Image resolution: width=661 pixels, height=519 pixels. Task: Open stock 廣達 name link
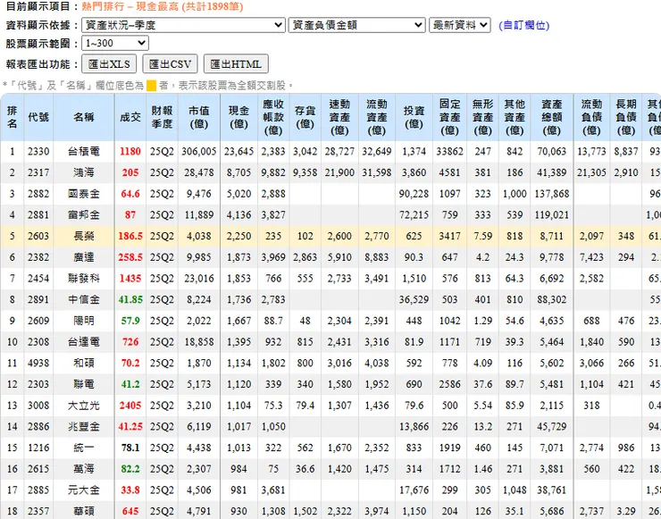[x=84, y=257]
